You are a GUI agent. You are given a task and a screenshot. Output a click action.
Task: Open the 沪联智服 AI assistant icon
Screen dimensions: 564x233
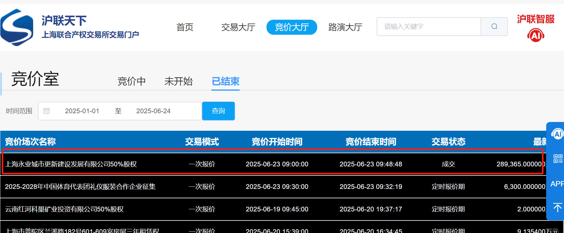click(536, 35)
